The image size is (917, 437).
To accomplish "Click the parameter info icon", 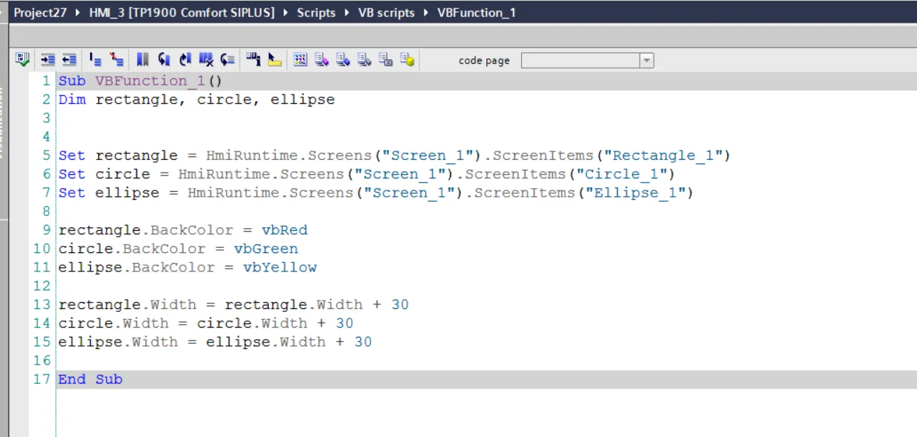I will pyautogui.click(x=254, y=60).
